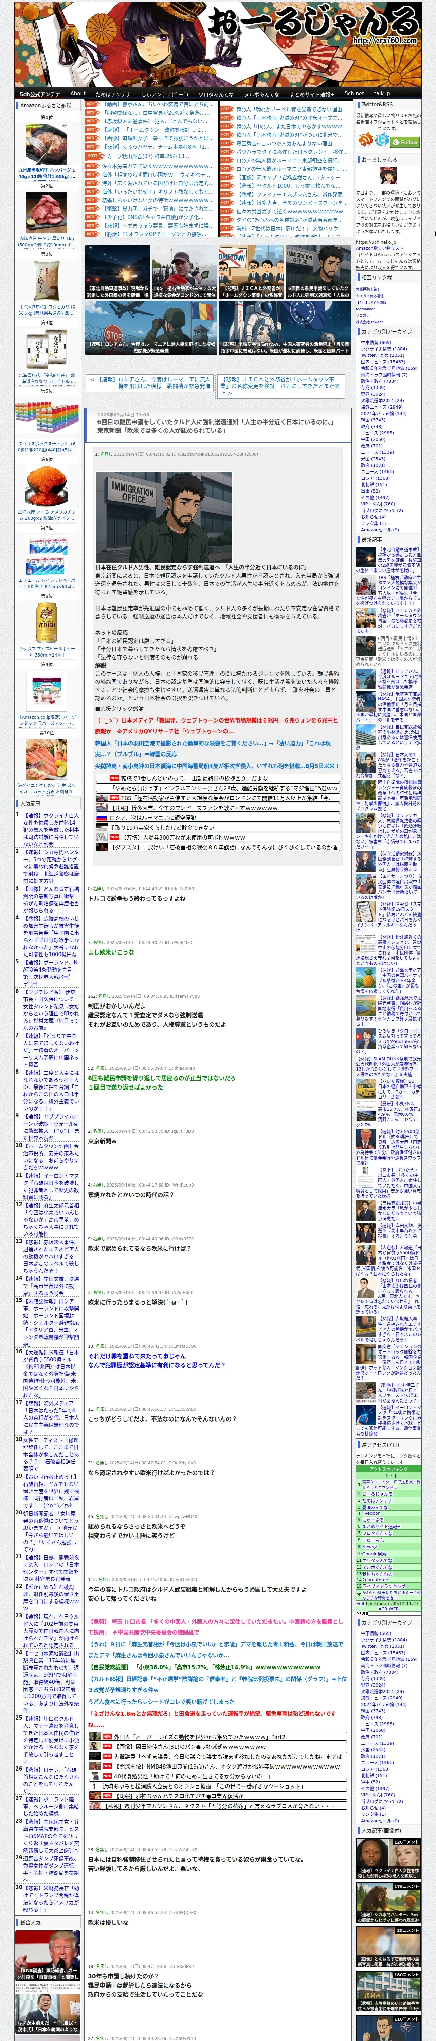The width and height of the screenshot is (436, 2041).
Task: Open article title 6回目の難民申請をしていたクルド人
Action: pos(215,426)
